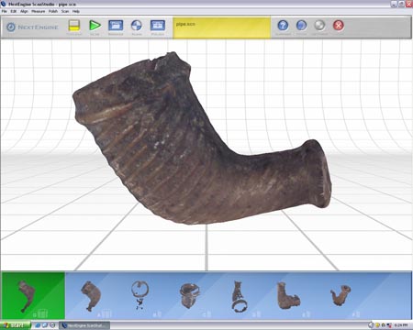
Task: Open the Polish tool icon
Action: [x=158, y=26]
